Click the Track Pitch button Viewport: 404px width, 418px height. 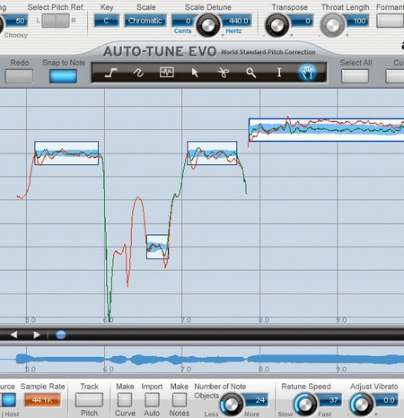pyautogui.click(x=89, y=400)
